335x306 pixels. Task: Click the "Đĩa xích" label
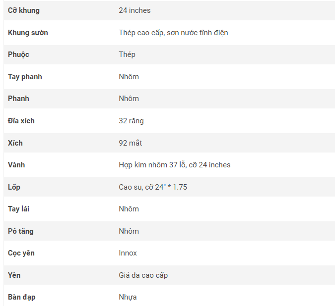(21, 121)
